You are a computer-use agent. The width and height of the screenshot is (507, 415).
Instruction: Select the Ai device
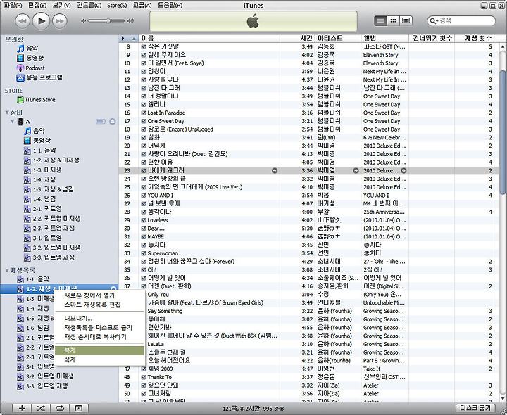click(x=24, y=122)
